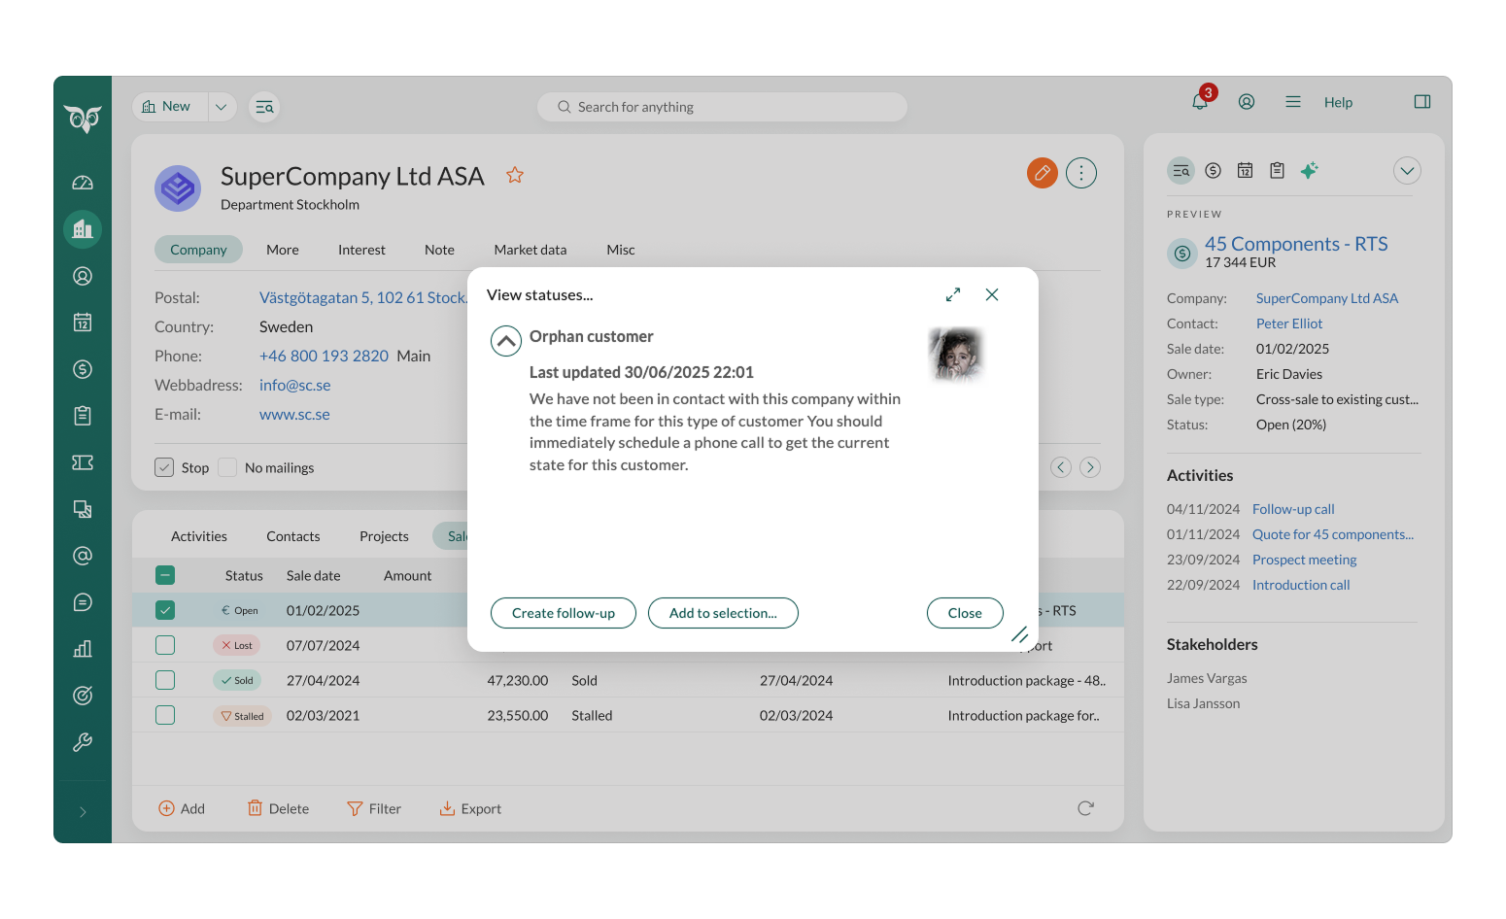Click the notifications bell icon
The width and height of the screenshot is (1506, 919).
click(x=1200, y=102)
